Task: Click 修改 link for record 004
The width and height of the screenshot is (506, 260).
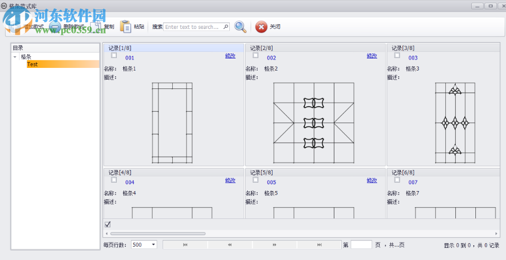Action: [230, 181]
